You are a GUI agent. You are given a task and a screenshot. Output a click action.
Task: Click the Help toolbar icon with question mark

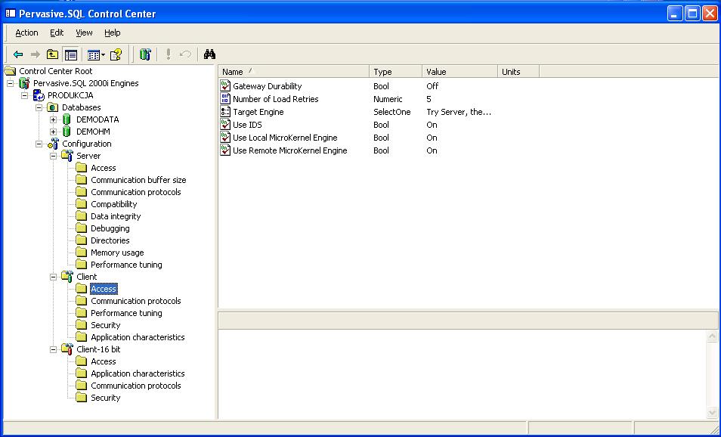click(x=116, y=54)
